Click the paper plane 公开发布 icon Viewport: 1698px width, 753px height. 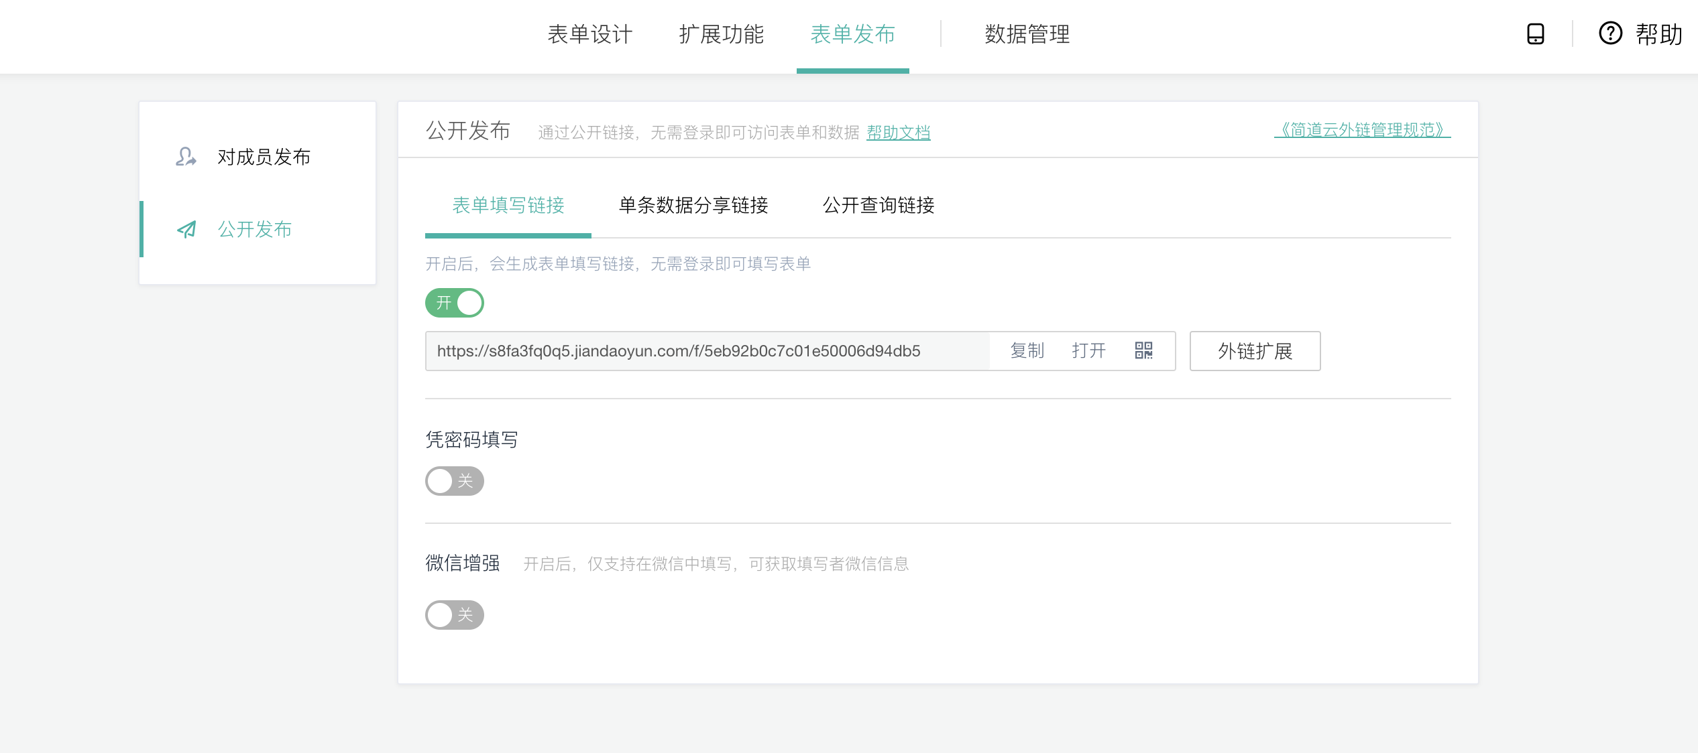pyautogui.click(x=186, y=229)
